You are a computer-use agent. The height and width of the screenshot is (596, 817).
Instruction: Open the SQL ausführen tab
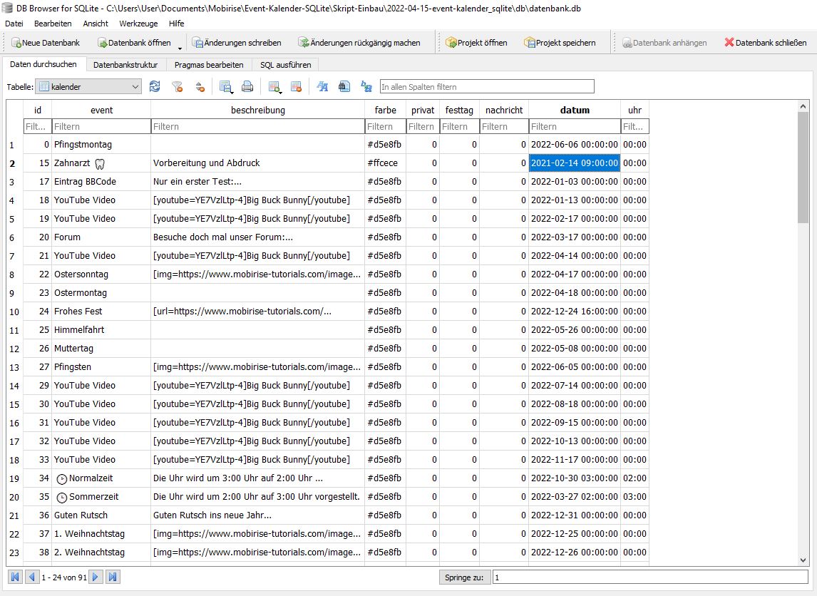click(x=285, y=65)
